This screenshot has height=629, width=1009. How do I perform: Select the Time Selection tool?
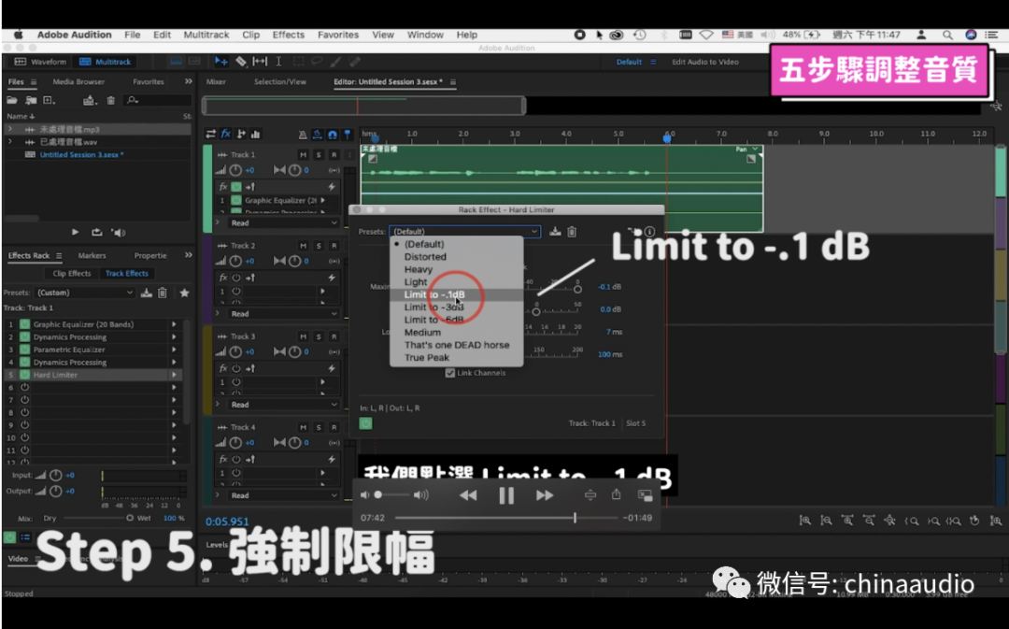point(278,62)
